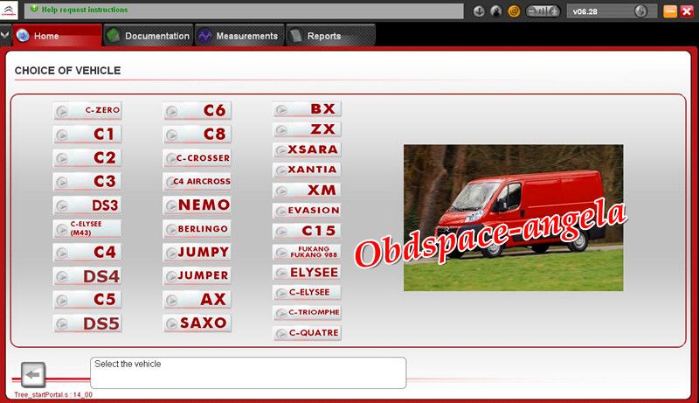Select the C4 AIRCROSS vehicle
This screenshot has height=403, width=699.
[197, 182]
